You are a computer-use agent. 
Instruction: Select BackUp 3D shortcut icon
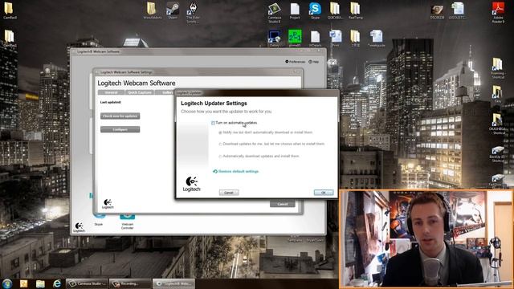(x=497, y=154)
